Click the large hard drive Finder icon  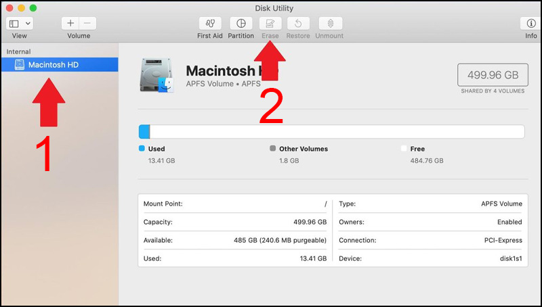pos(157,75)
